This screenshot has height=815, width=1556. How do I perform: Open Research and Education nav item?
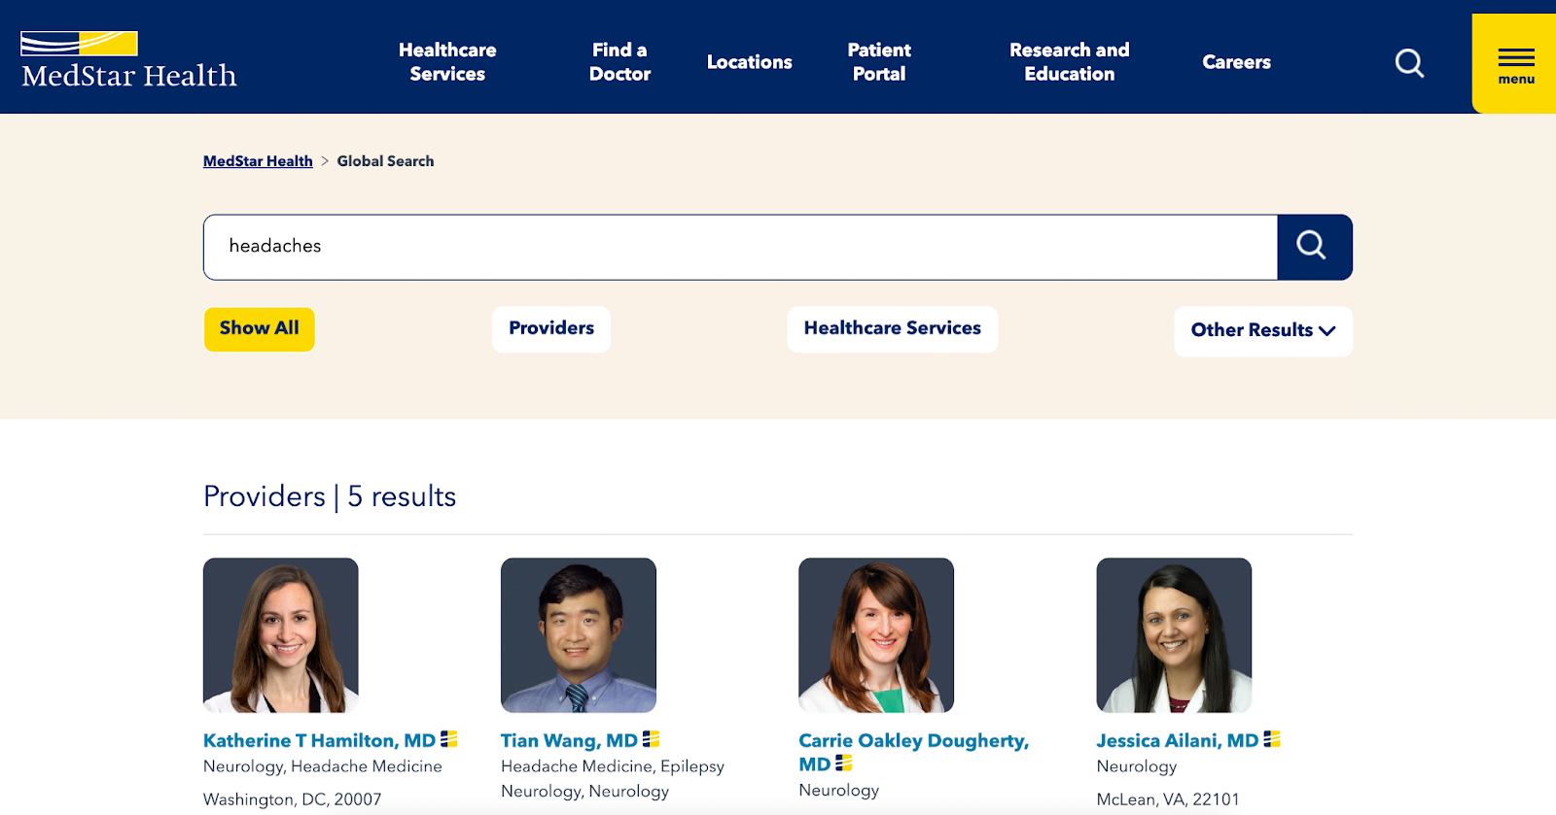1069,61
